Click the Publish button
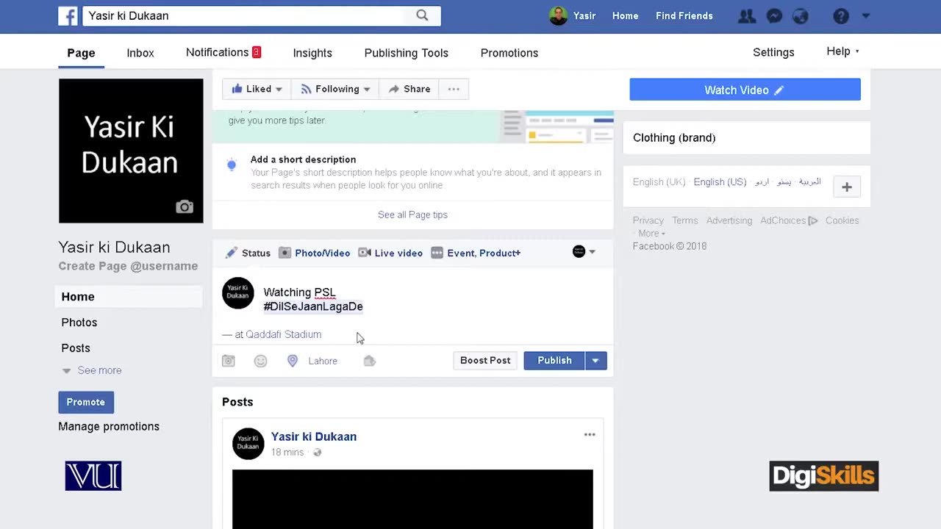Screen dimensions: 941x529 (554, 361)
